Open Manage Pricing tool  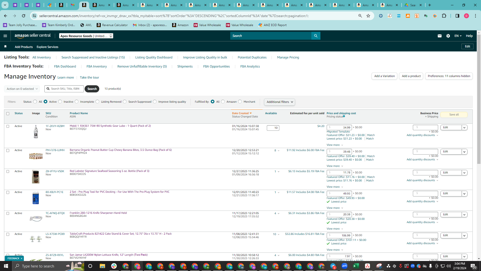pyautogui.click(x=288, y=57)
